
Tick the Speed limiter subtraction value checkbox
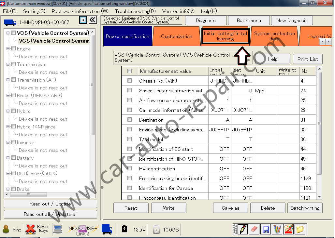point(129,90)
